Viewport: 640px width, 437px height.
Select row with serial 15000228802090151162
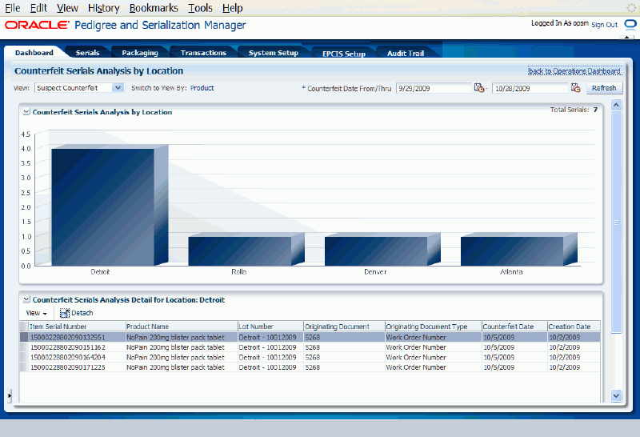point(310,347)
